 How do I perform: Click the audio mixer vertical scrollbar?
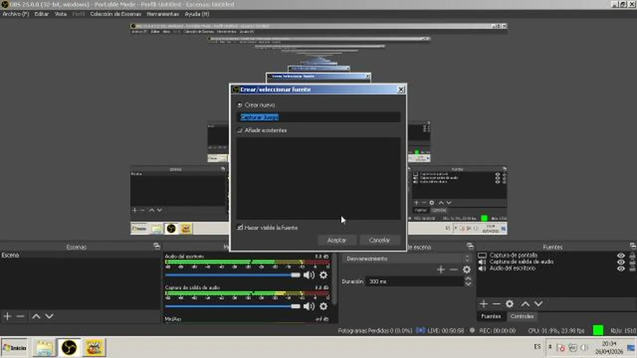pos(334,278)
